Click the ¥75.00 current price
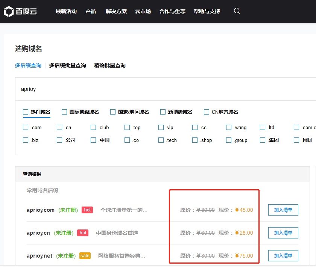The width and height of the screenshot is (316, 267). coord(244,256)
